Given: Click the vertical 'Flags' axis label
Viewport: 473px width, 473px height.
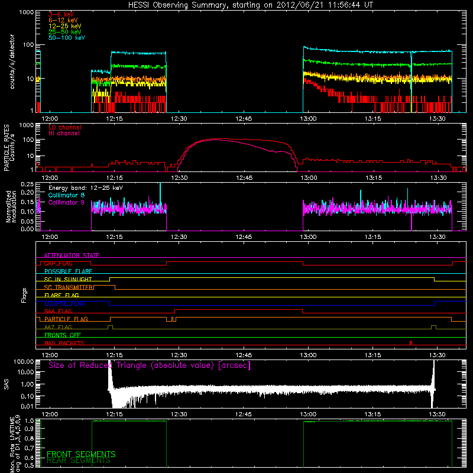Looking at the screenshot, I should tap(24, 295).
